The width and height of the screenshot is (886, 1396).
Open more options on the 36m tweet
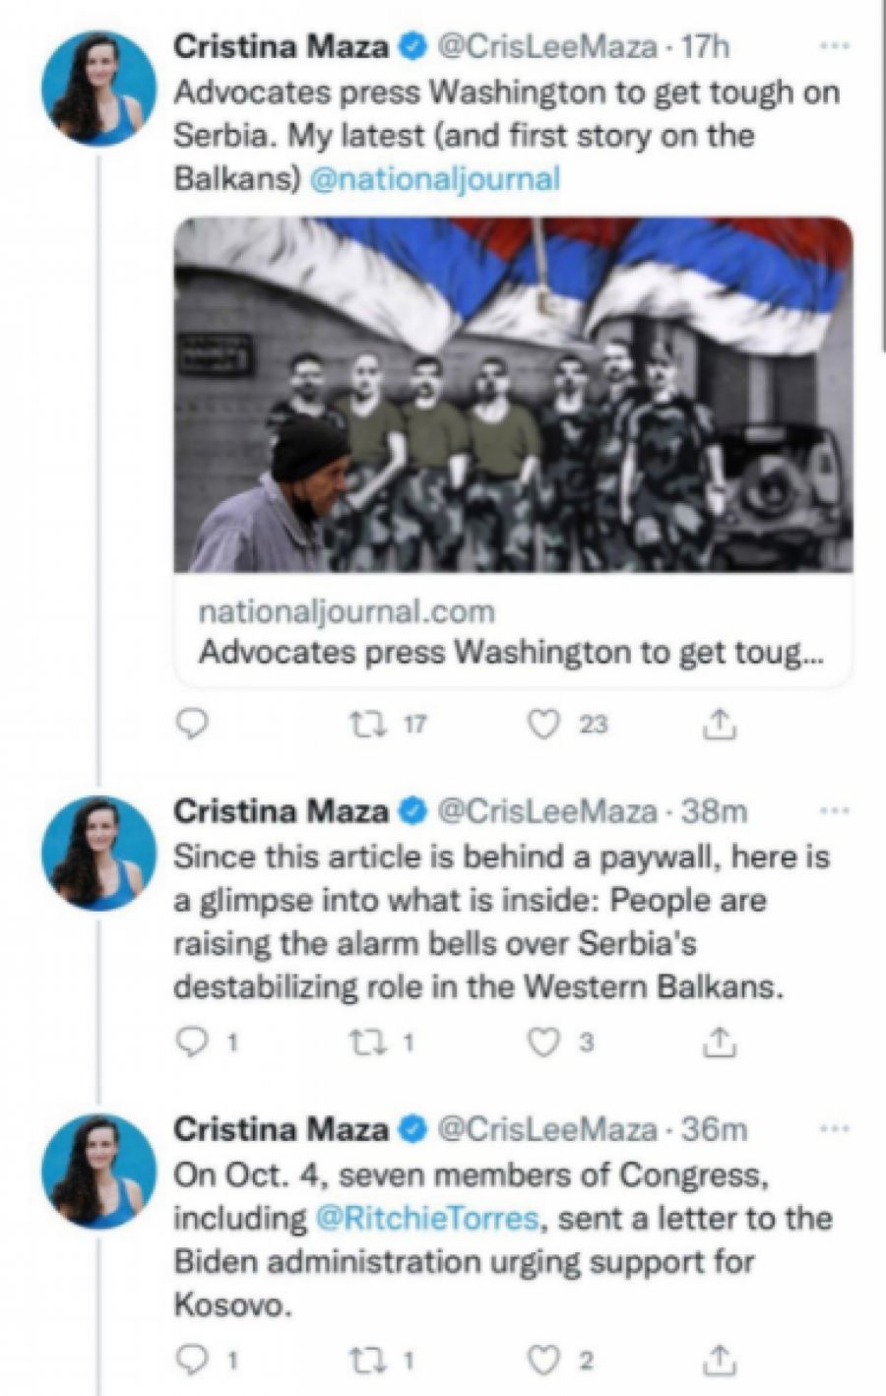pos(834,1128)
